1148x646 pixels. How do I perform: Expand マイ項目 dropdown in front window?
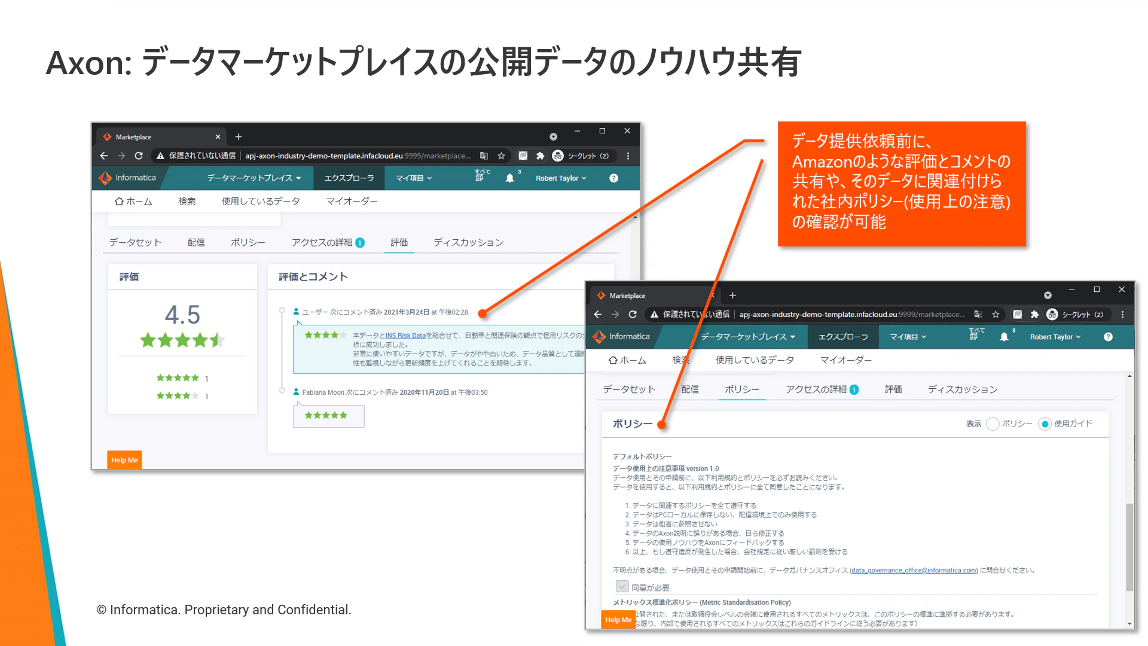(x=908, y=337)
